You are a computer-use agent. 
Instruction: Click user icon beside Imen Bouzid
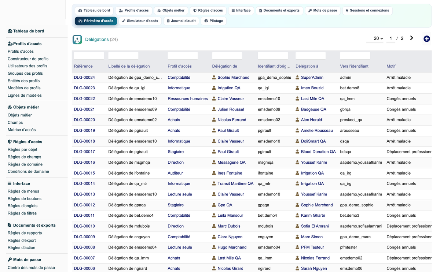coord(298,88)
